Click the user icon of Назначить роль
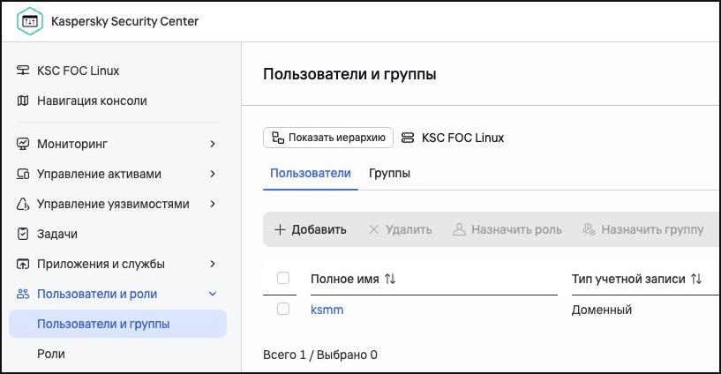 coord(459,229)
